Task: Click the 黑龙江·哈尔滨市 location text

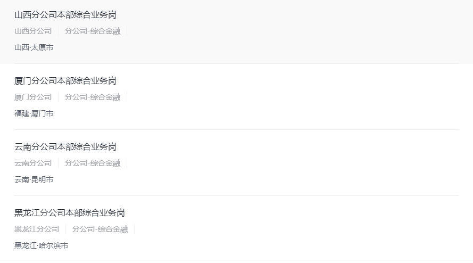Action: 42,245
